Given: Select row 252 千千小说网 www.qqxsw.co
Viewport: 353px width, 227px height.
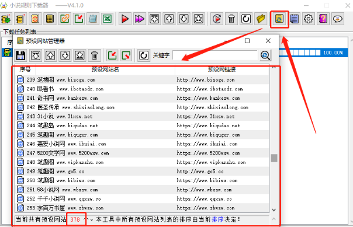Looking at the screenshot, I should [142, 198].
